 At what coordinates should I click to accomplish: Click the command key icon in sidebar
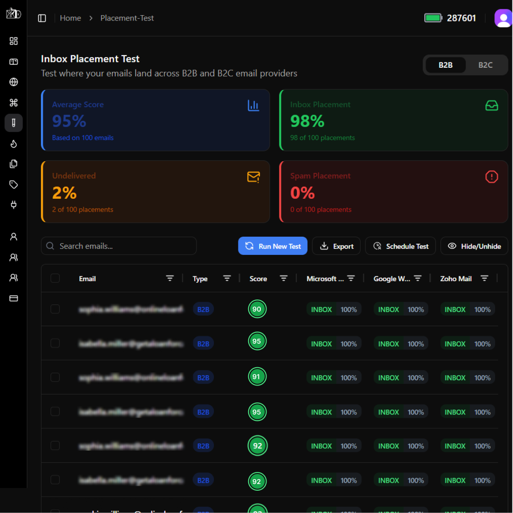(13, 103)
